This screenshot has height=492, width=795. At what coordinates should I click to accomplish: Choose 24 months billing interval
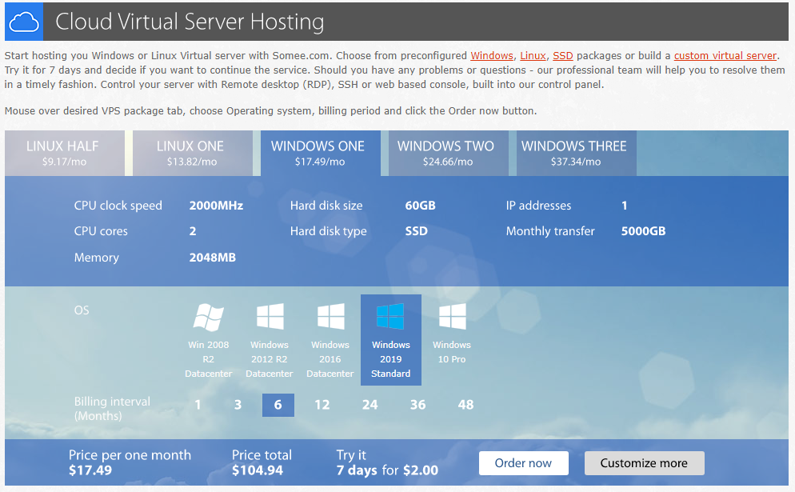(x=370, y=405)
